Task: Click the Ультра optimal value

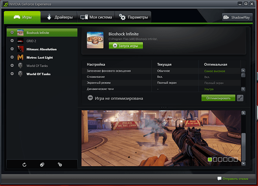Action: [209, 89]
